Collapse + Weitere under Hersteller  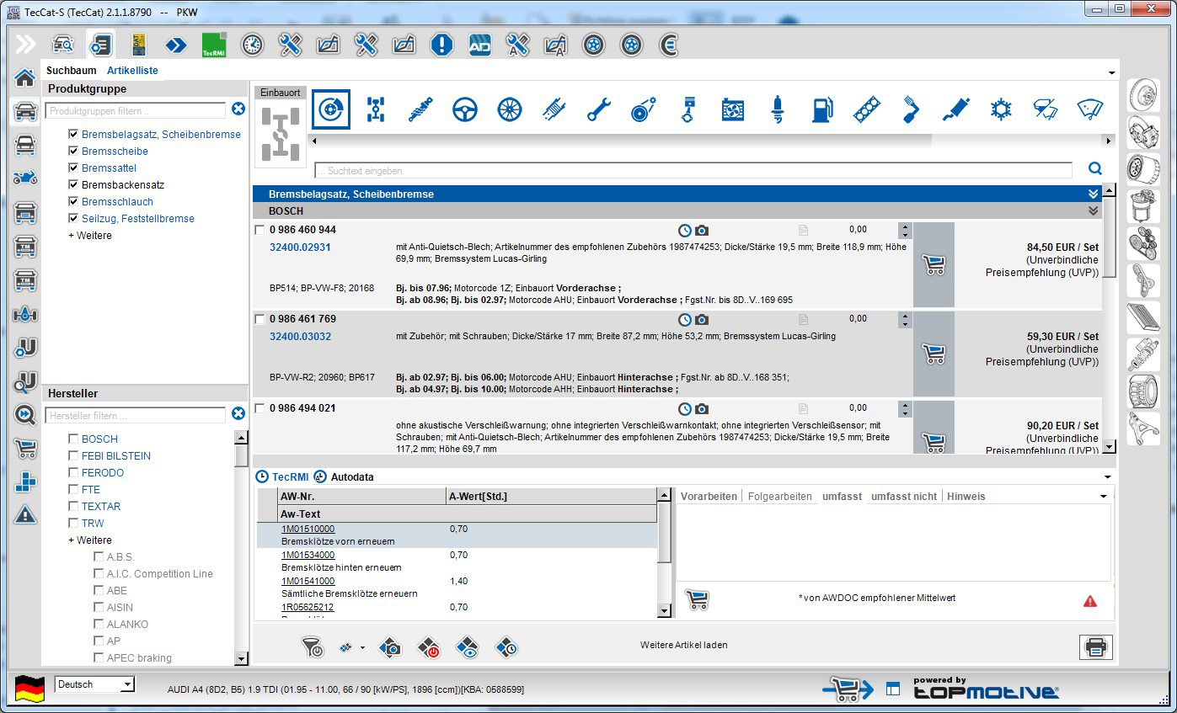point(90,540)
